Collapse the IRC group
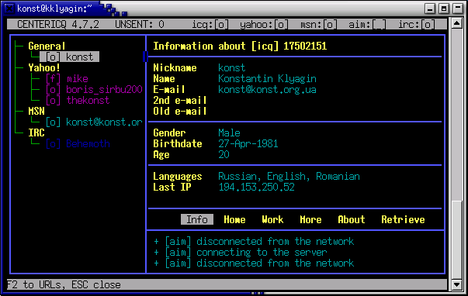 click(36, 133)
